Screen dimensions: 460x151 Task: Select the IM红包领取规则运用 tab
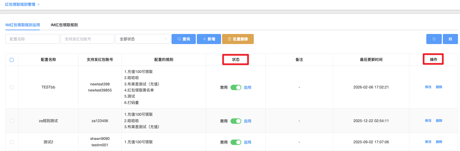point(23,25)
